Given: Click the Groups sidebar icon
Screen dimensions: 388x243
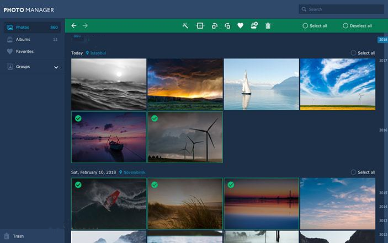Looking at the screenshot, I should (x=10, y=67).
